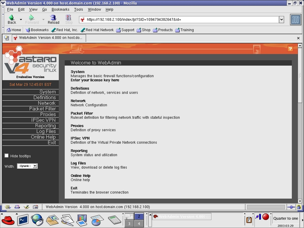The width and height of the screenshot is (304, 228).
Task: Reload the current page
Action: [53, 19]
